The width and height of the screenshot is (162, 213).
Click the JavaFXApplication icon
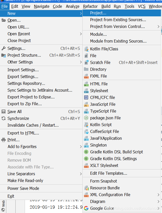pos(86,138)
